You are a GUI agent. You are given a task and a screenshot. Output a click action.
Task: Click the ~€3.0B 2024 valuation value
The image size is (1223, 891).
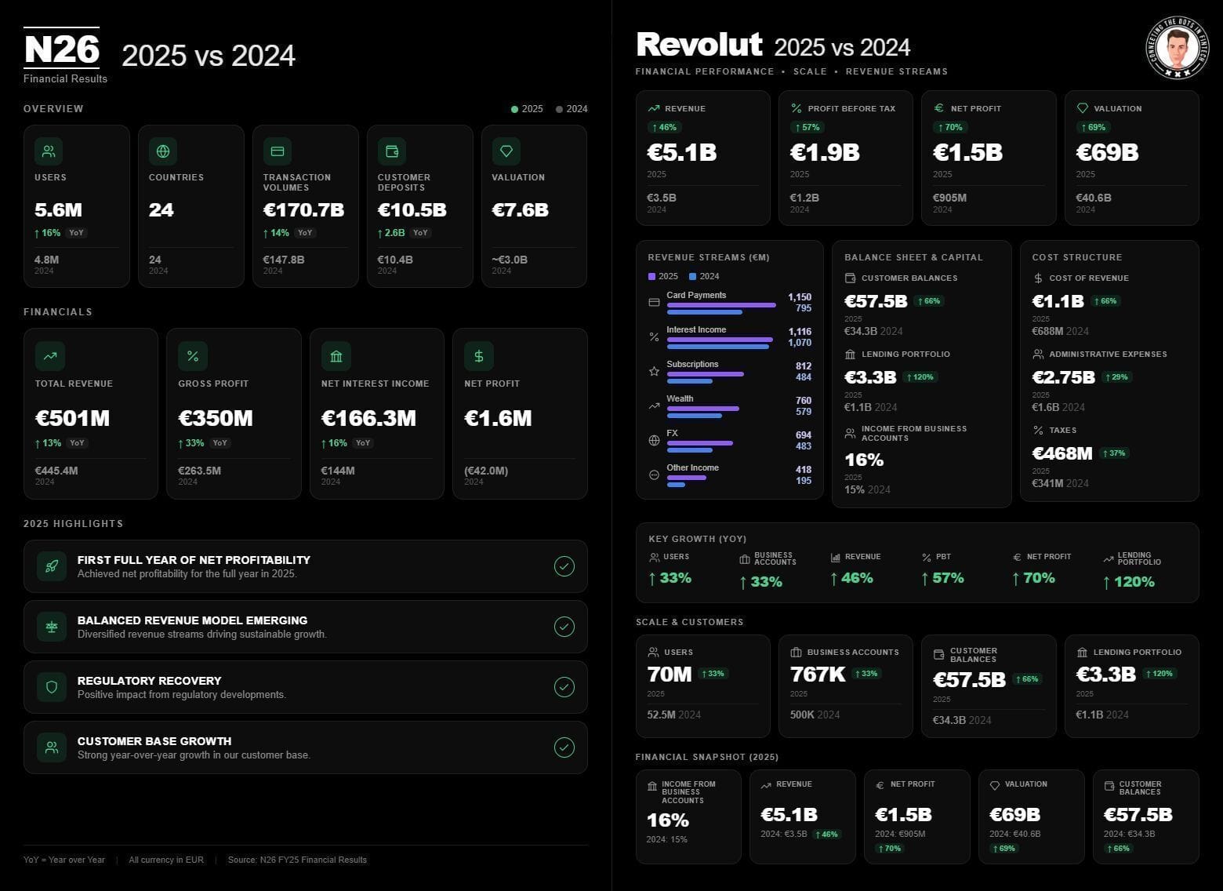click(510, 260)
